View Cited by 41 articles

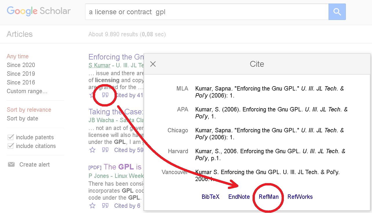point(129,95)
